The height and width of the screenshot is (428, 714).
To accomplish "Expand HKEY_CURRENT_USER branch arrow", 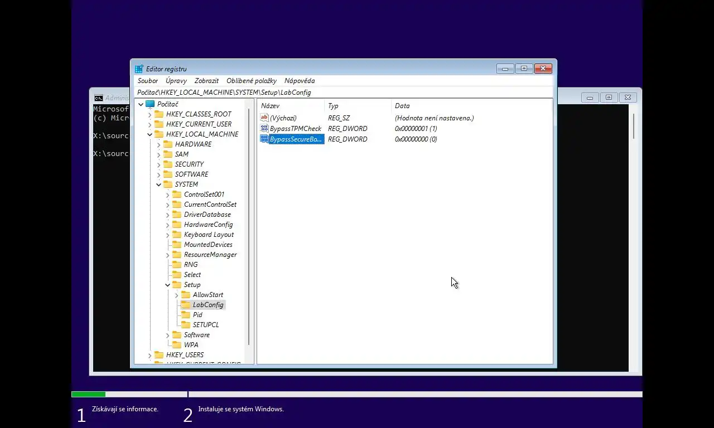I will 150,124.
